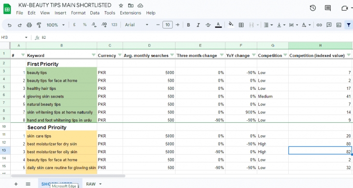Insert link icon
The width and height of the screenshot is (353, 188).
tap(319, 25)
